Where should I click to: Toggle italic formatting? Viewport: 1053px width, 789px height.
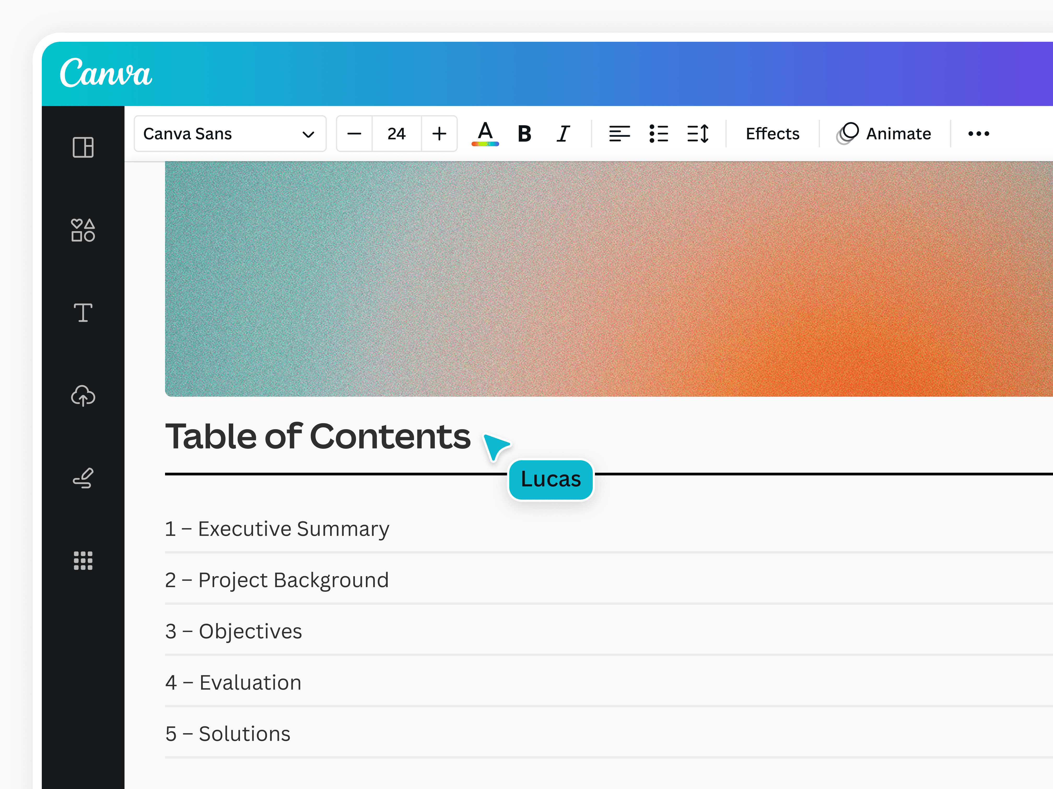click(x=563, y=134)
